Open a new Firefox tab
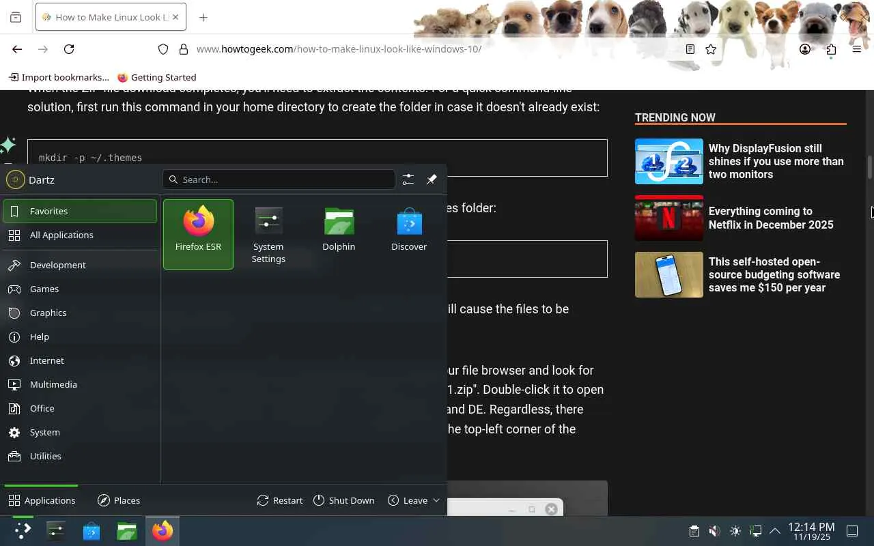The image size is (874, 546). coord(203,17)
